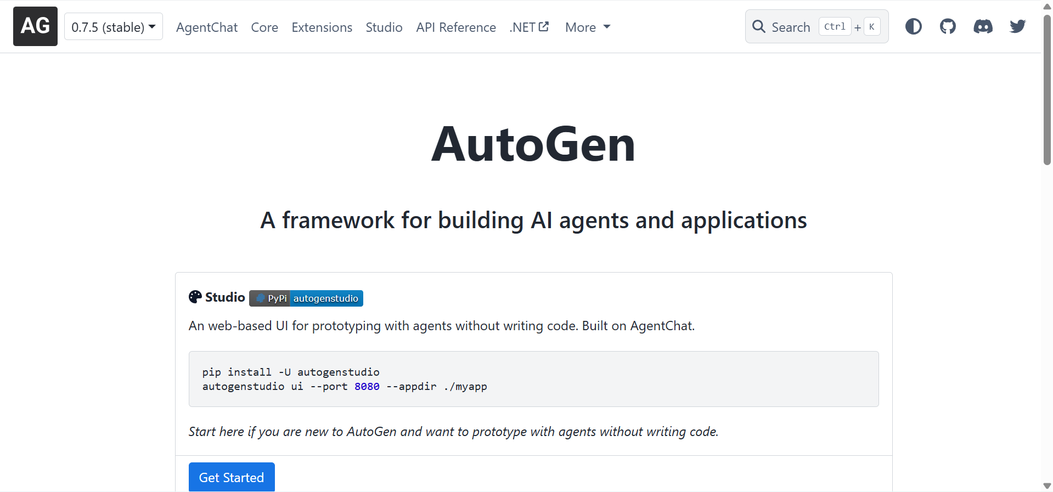Click the 'An web-based UI for prototyping' description
1053x492 pixels.
[x=442, y=326]
